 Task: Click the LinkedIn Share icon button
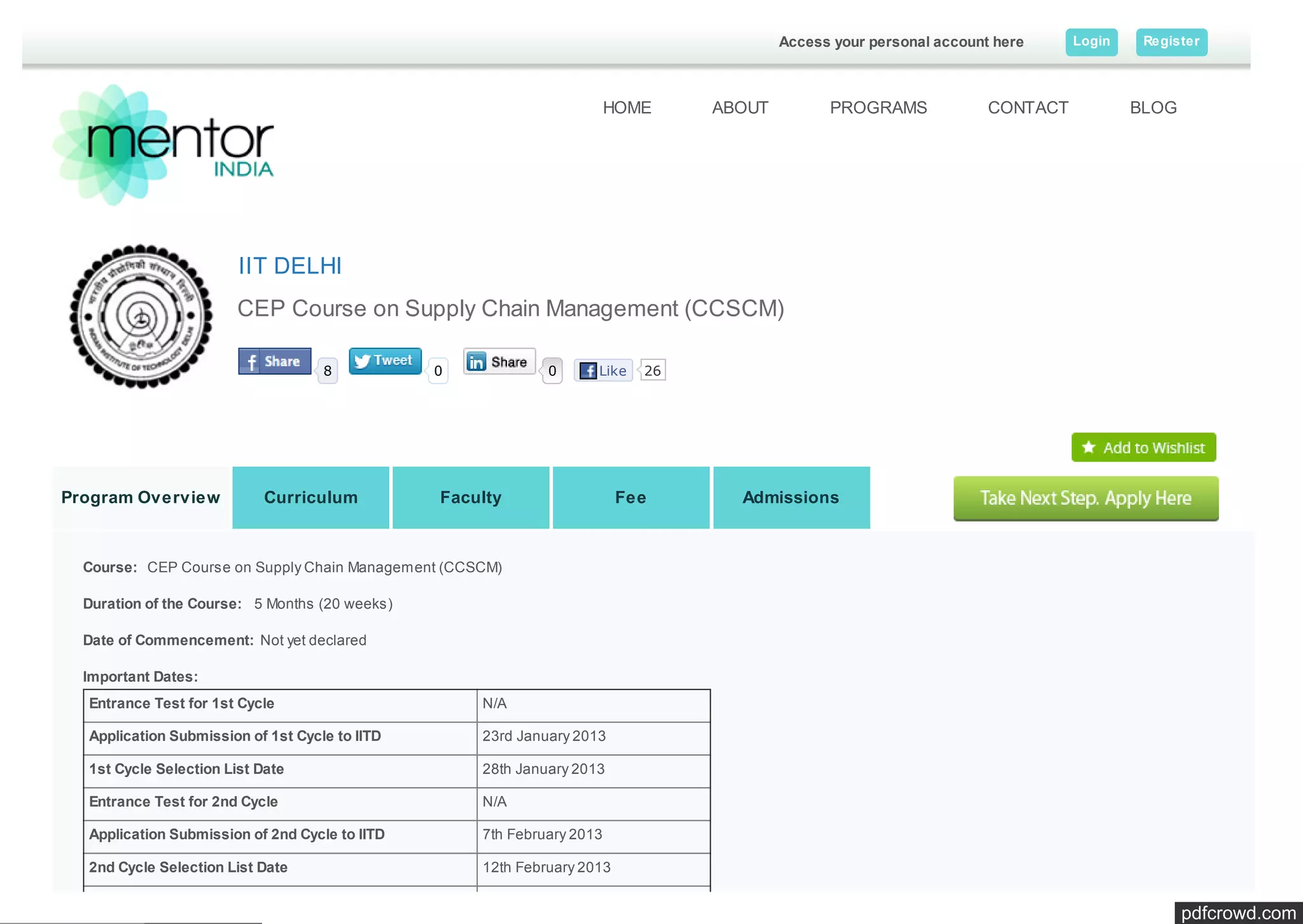coord(499,361)
